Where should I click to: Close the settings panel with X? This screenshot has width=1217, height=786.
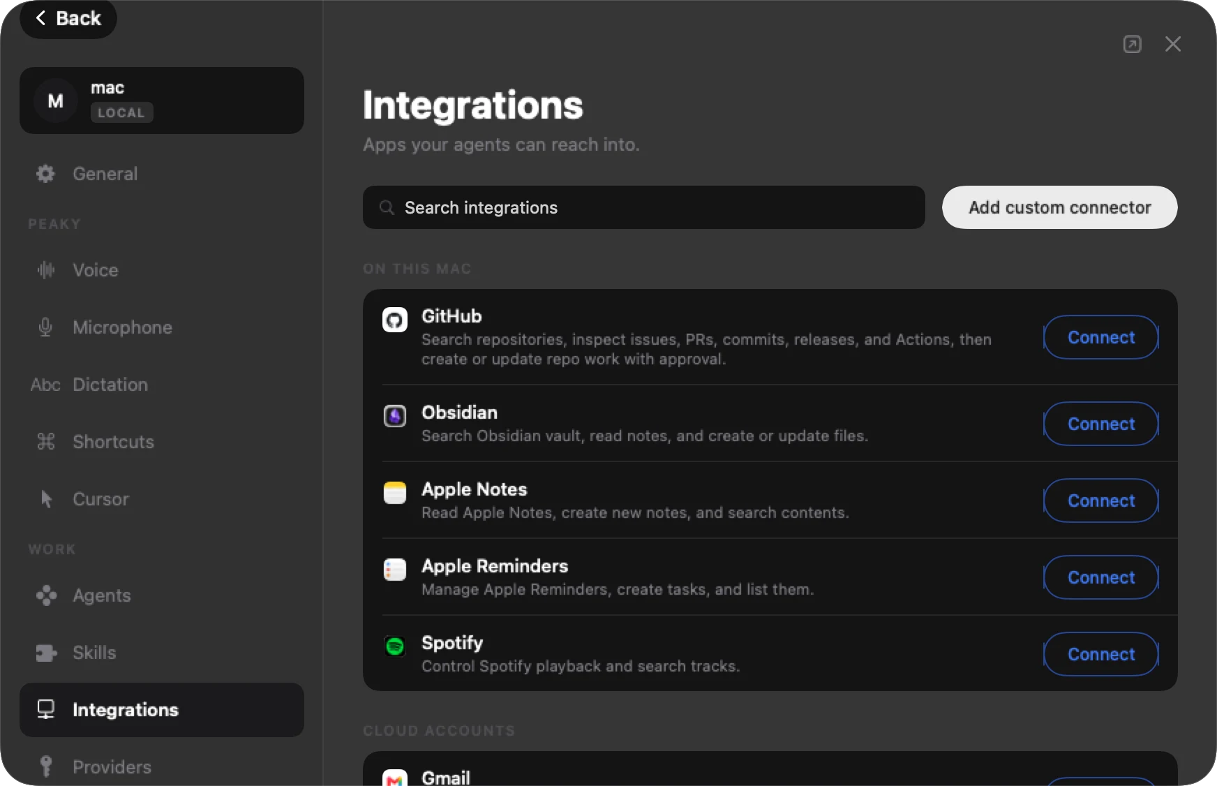(1173, 44)
